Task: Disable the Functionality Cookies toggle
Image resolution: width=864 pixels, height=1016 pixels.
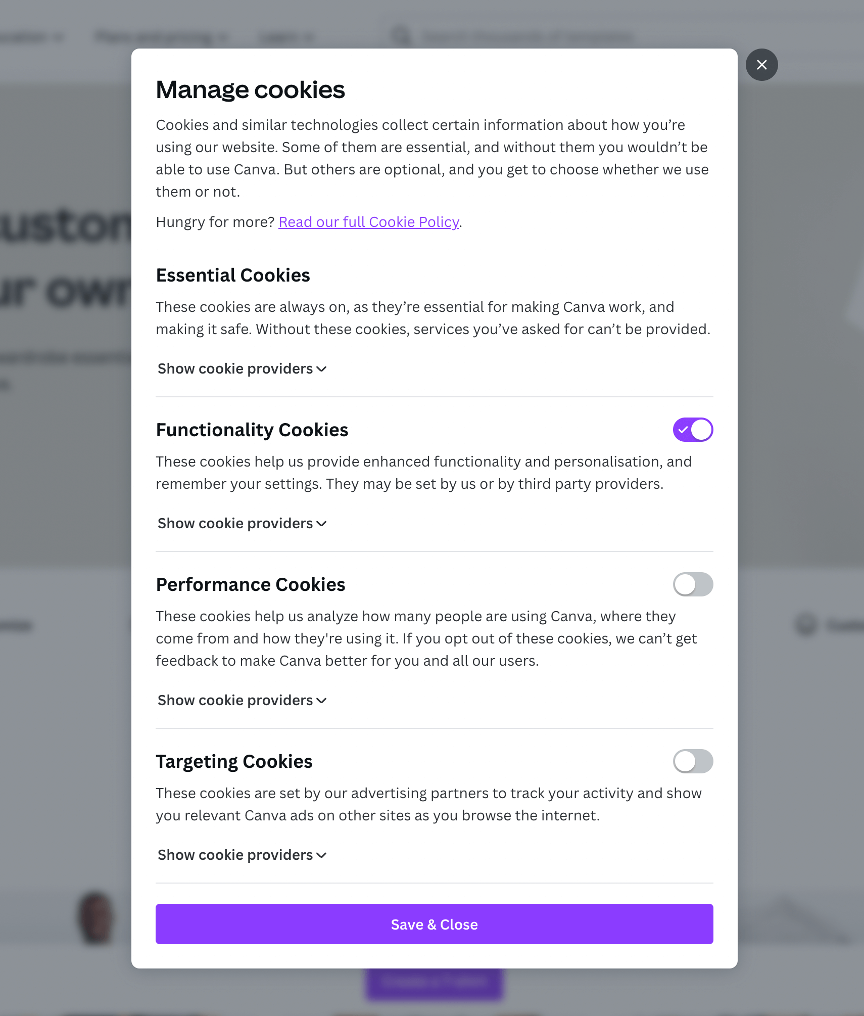Action: 693,430
